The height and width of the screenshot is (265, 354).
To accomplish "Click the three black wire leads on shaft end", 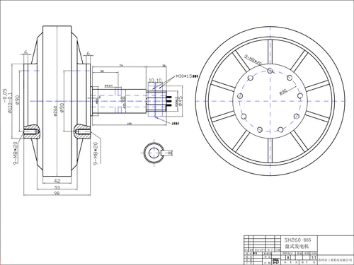I will pos(169,100).
